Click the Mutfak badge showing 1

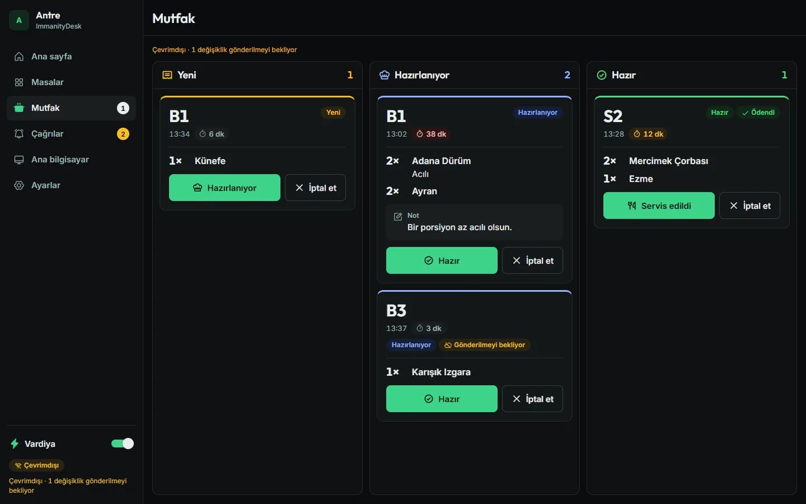(123, 108)
